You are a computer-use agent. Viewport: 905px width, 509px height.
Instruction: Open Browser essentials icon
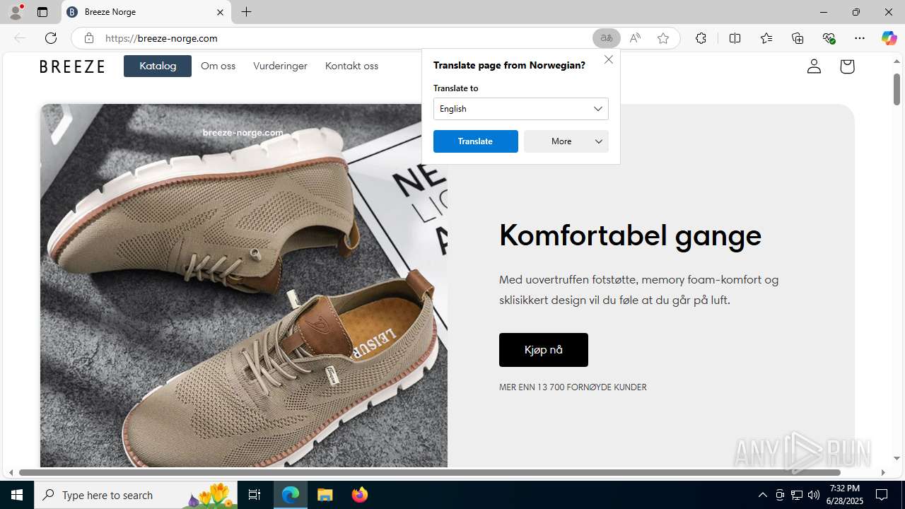pos(829,38)
